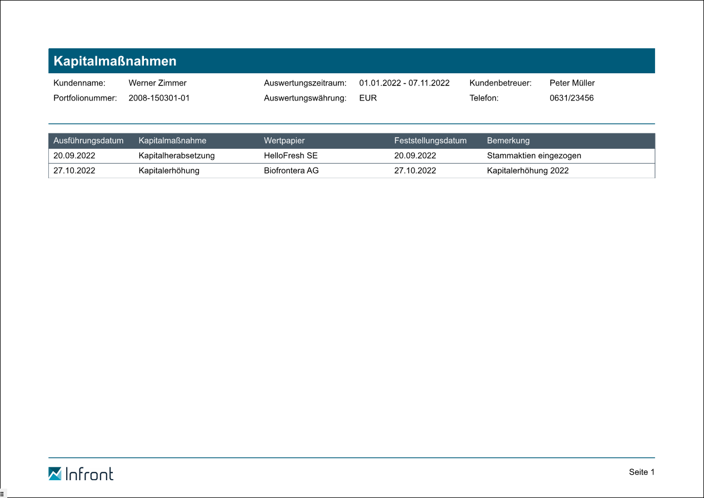This screenshot has height=498, width=704.
Task: Select customer name Werner Zimmer
Action: (157, 83)
